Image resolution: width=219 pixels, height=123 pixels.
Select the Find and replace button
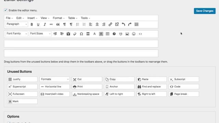click(152, 86)
